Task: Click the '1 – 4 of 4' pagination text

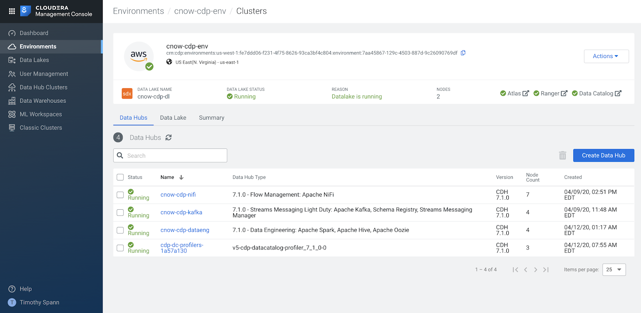Action: tap(486, 270)
